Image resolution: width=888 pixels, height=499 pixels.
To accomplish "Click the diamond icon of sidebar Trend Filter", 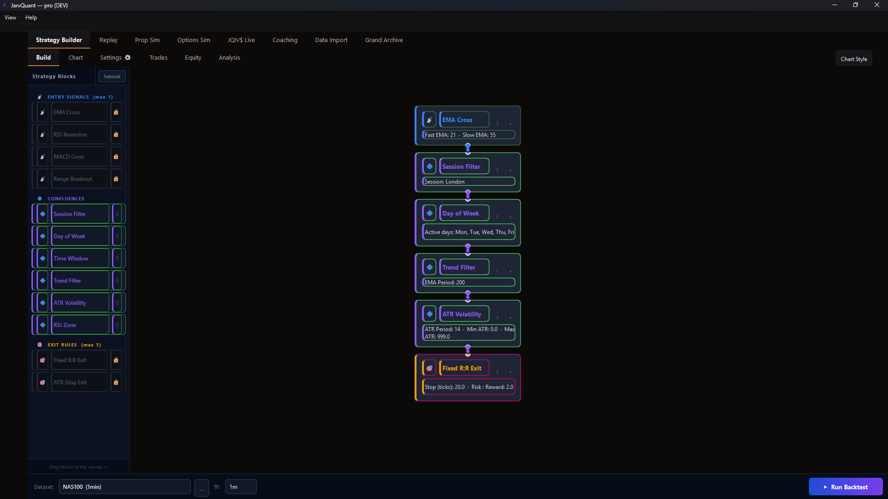I will 43,281.
